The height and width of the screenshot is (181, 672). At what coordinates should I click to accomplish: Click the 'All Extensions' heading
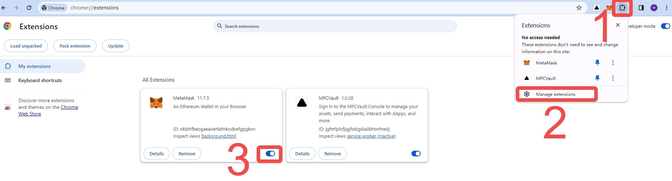[158, 80]
